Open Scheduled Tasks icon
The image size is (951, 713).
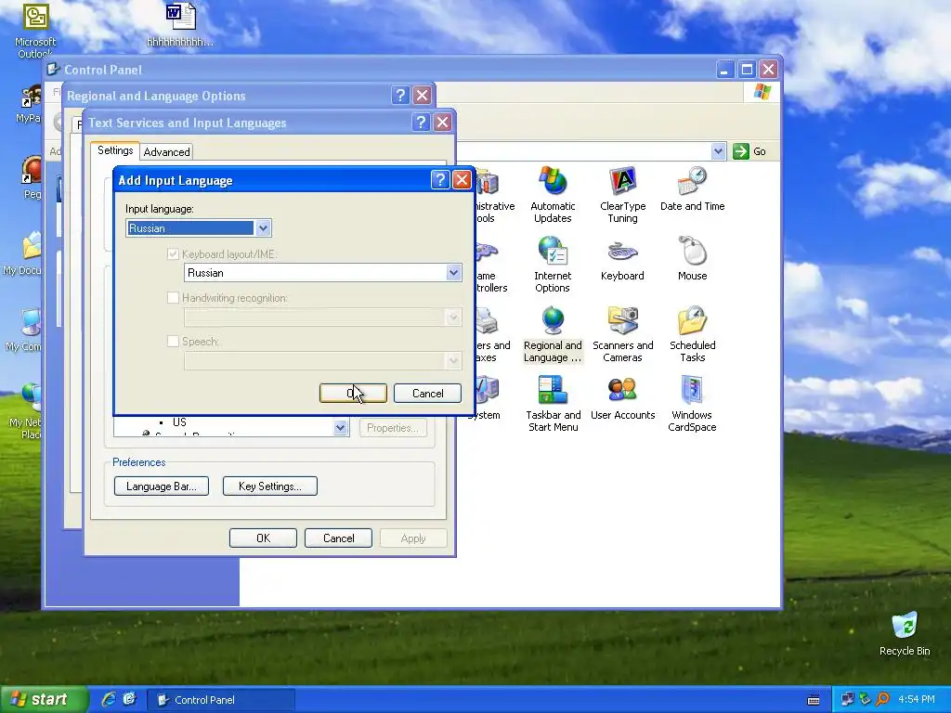tap(692, 334)
